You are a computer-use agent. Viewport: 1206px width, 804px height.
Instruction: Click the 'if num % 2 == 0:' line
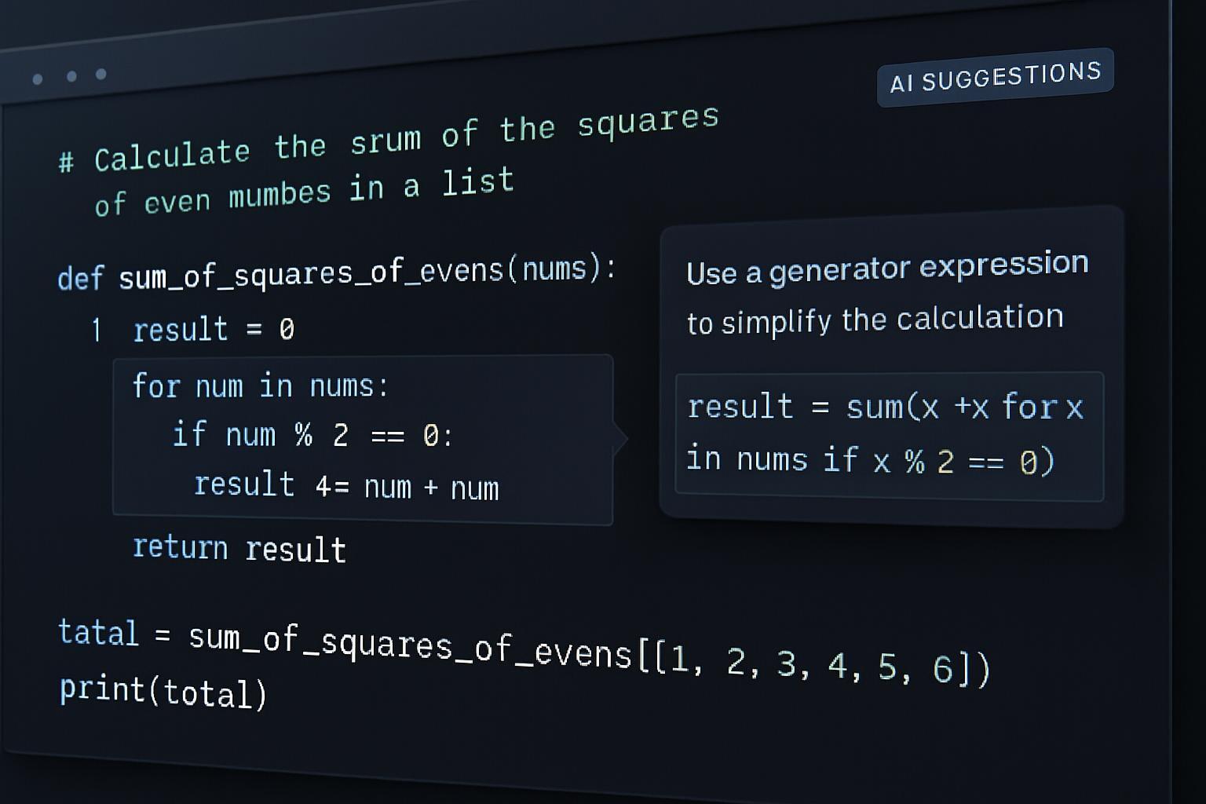click(312, 434)
